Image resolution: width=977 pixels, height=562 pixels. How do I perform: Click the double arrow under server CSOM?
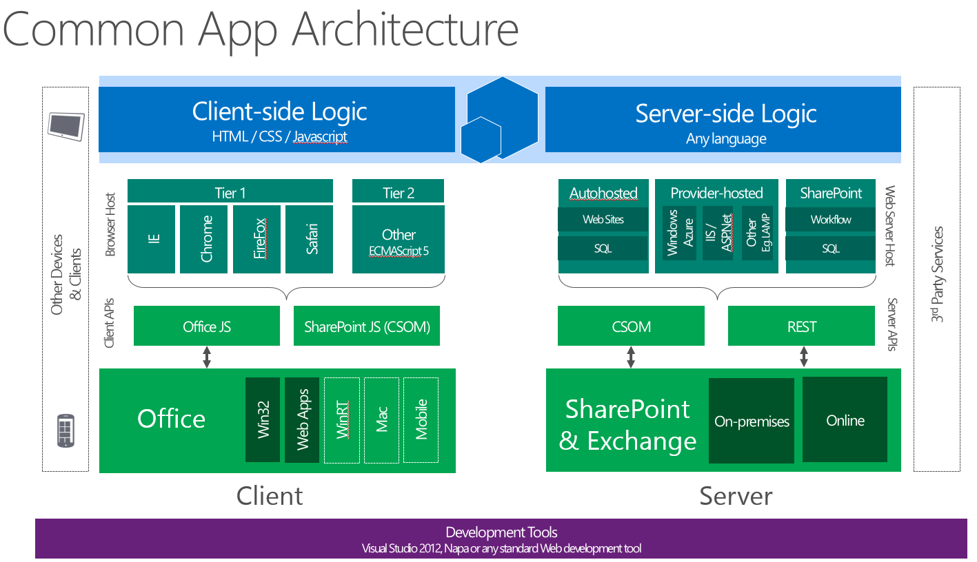(x=631, y=357)
